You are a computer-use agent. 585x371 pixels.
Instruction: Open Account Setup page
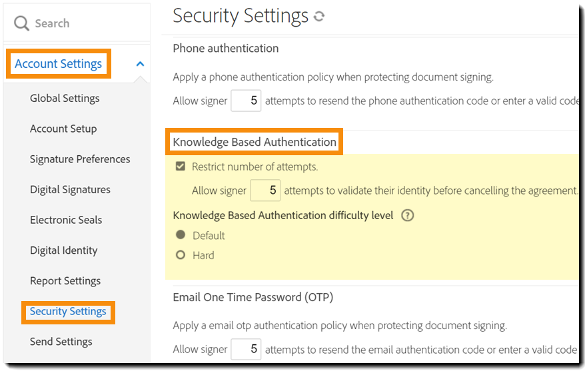[63, 129]
